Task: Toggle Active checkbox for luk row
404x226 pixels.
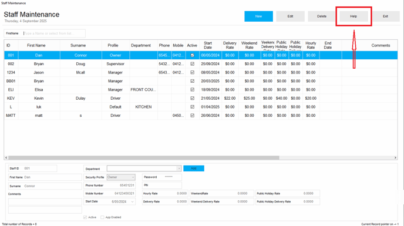Action: pyautogui.click(x=192, y=107)
